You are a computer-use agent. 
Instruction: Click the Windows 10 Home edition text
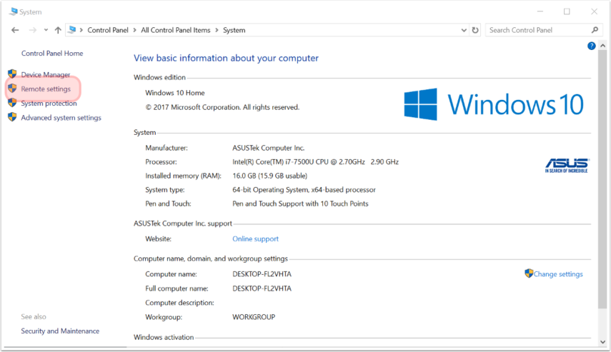[175, 93]
